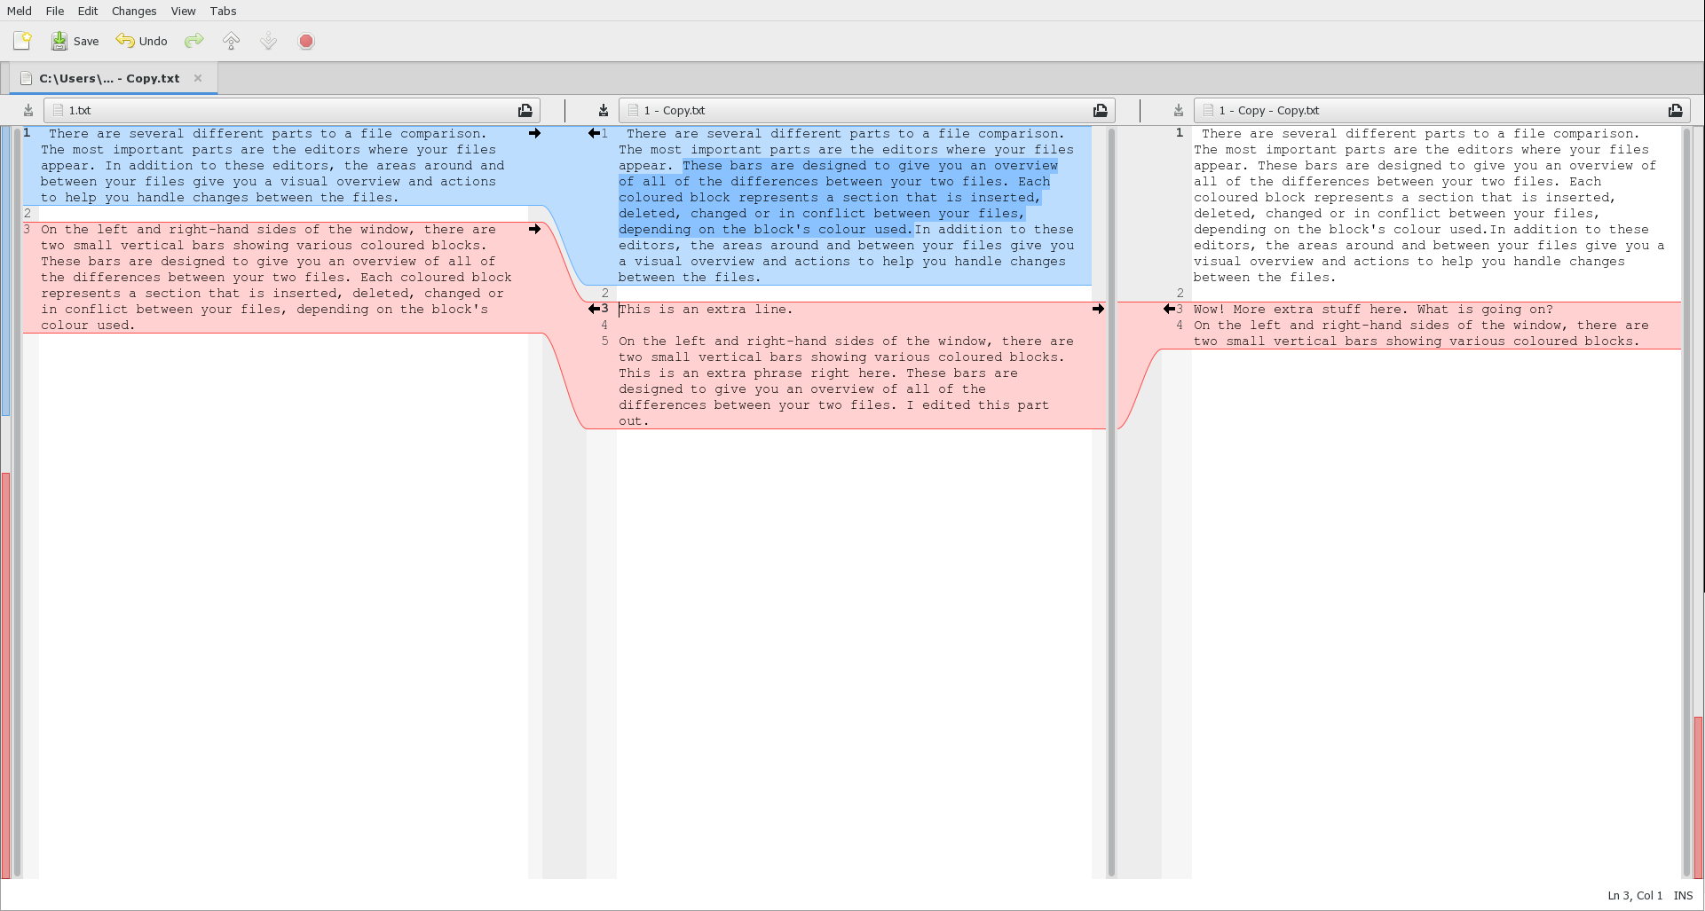Click save icon for 1 - Copy - Copy.txt

point(1179,111)
